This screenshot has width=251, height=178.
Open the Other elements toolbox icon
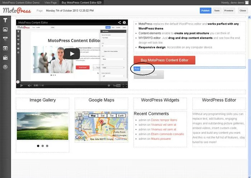(5, 57)
